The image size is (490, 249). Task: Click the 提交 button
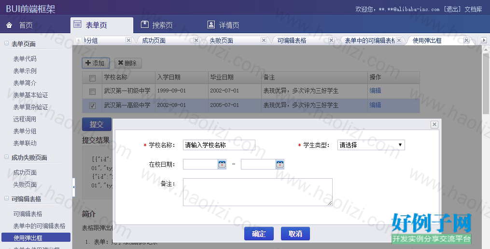point(97,124)
